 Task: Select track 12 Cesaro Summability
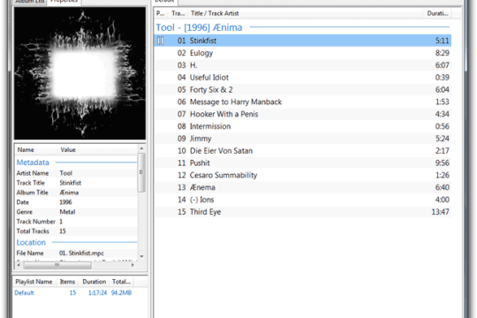(303, 175)
